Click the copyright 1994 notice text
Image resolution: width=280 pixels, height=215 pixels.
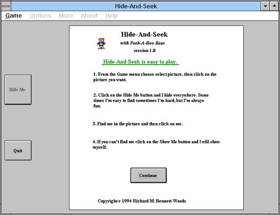click(142, 201)
